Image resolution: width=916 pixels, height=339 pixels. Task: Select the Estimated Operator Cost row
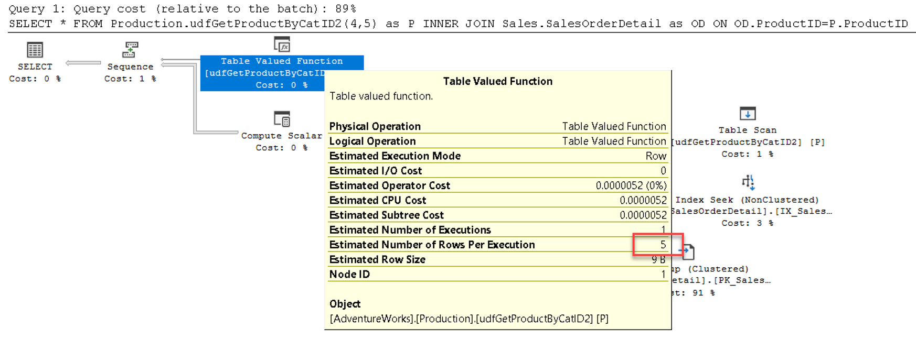[497, 185]
